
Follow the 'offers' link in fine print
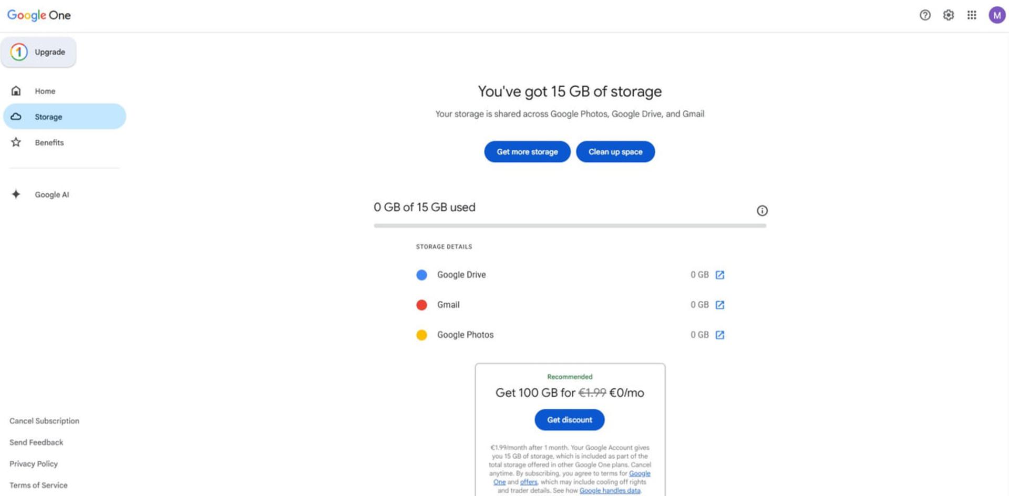coord(529,482)
